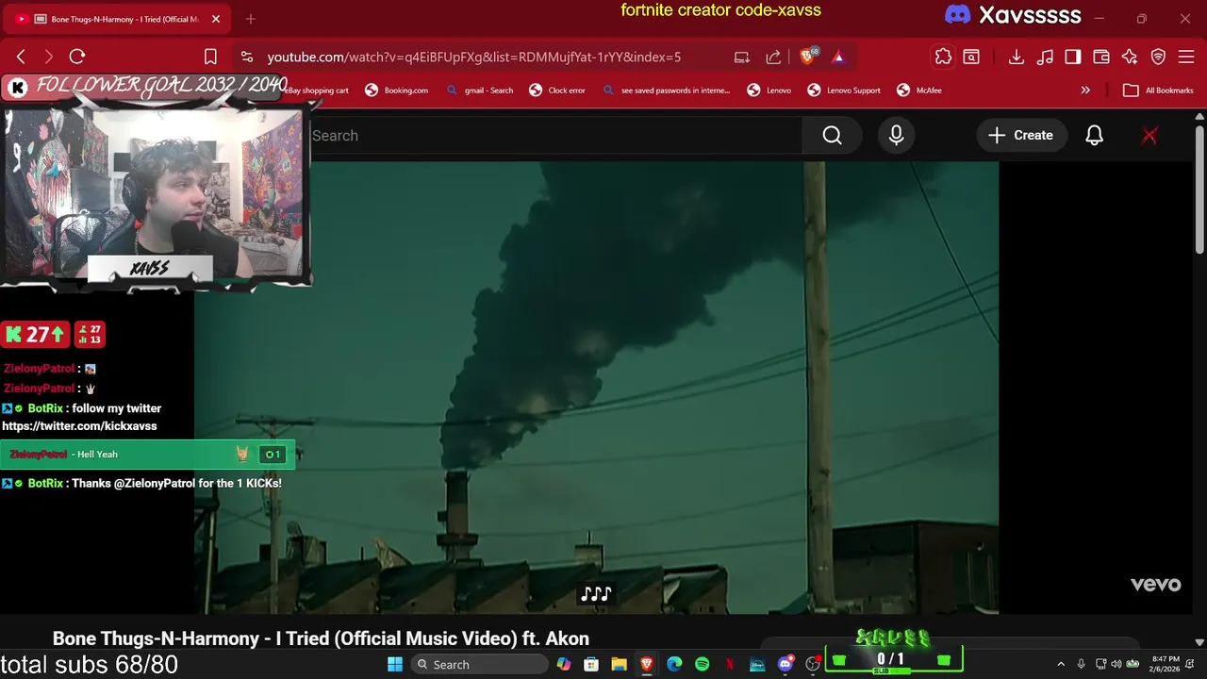Open eBay shopping cart bookmark
This screenshot has width=1207, height=679.
[x=319, y=91]
